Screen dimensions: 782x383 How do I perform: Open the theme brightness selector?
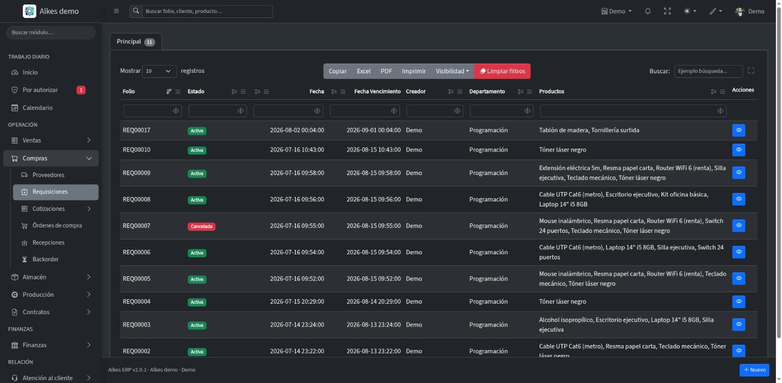(x=690, y=11)
